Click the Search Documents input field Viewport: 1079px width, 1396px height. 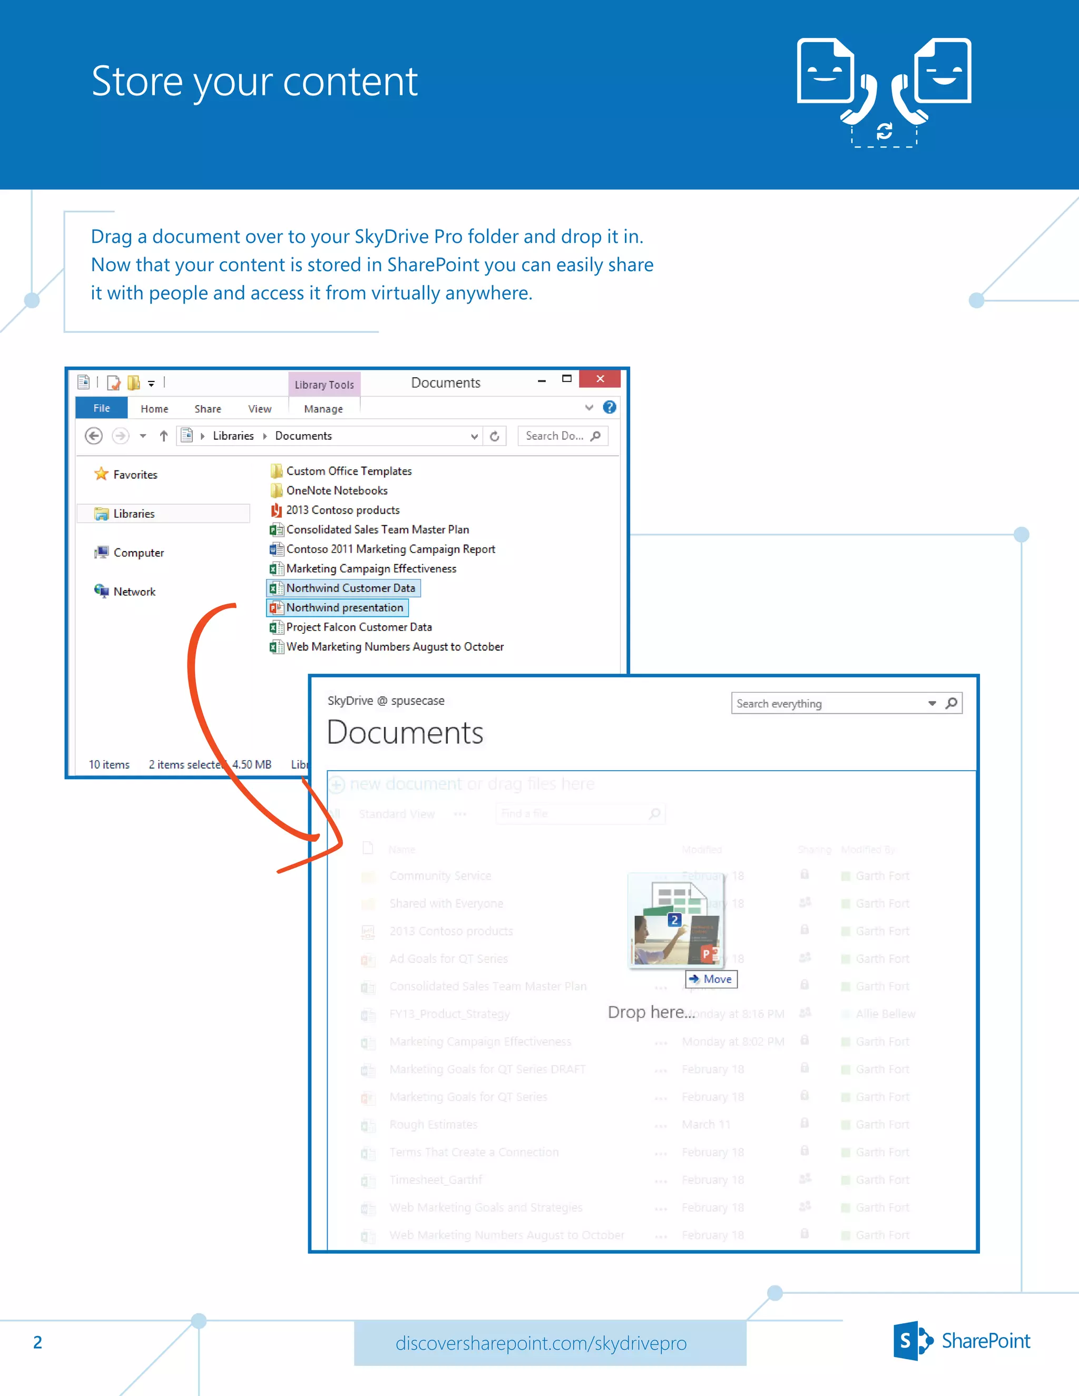coord(554,436)
